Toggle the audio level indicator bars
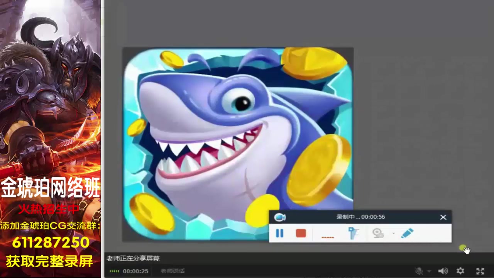The height and width of the screenshot is (278, 494). pos(114,271)
